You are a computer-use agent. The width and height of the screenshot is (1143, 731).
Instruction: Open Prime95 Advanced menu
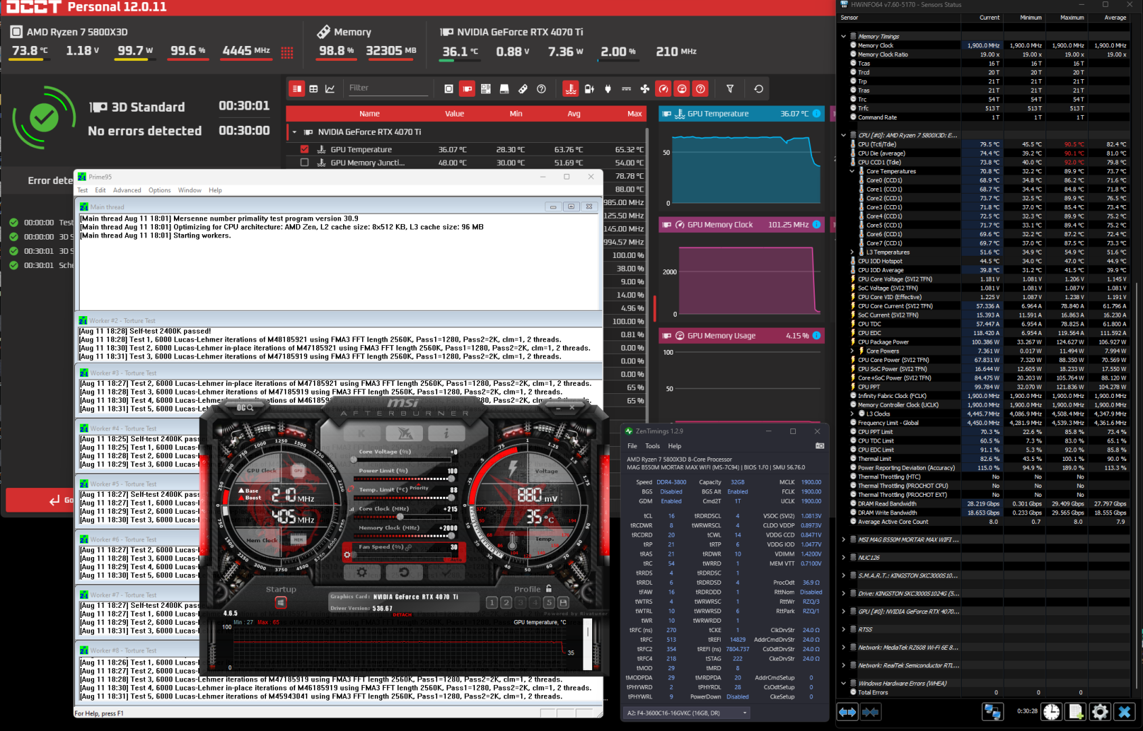[x=127, y=190]
